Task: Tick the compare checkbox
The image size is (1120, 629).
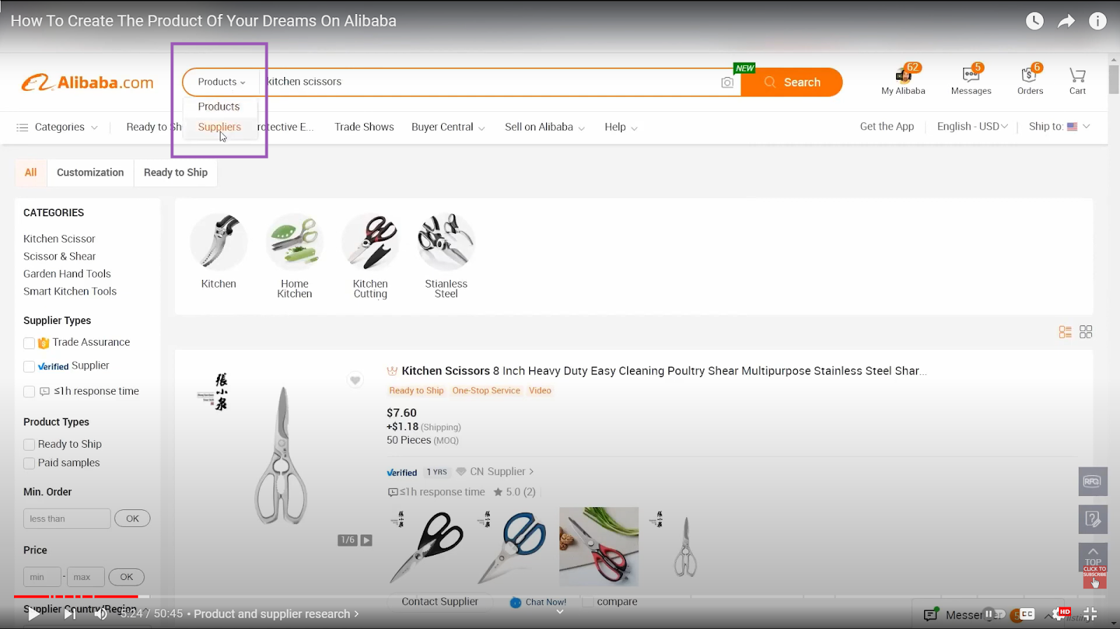Action: 588,602
